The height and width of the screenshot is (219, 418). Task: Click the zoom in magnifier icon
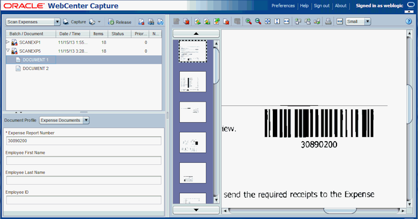(x=249, y=22)
